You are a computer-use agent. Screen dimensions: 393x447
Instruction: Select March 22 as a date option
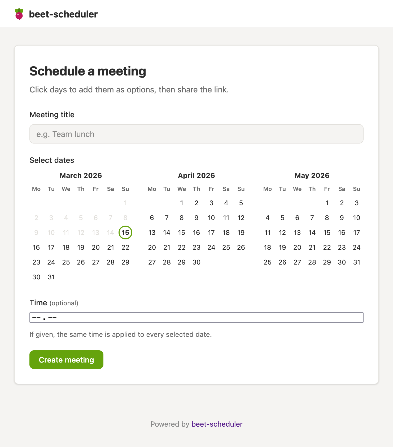[x=125, y=247]
